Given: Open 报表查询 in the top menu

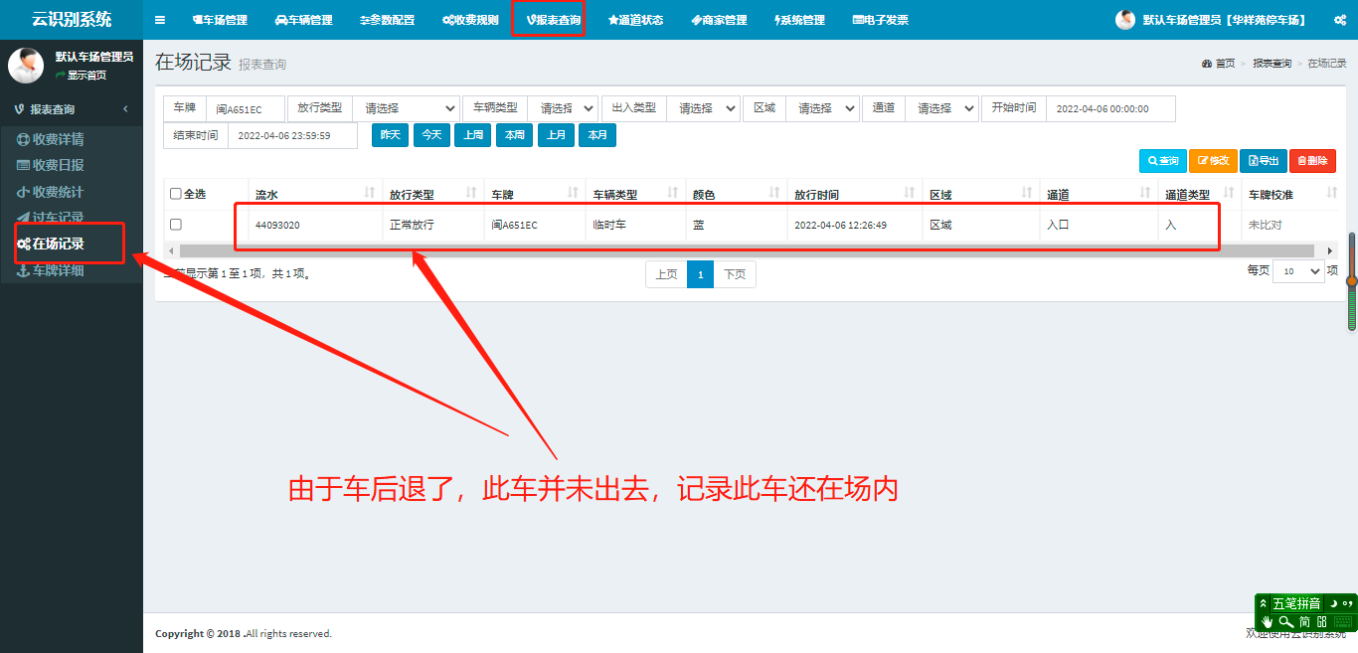Looking at the screenshot, I should pos(553,20).
